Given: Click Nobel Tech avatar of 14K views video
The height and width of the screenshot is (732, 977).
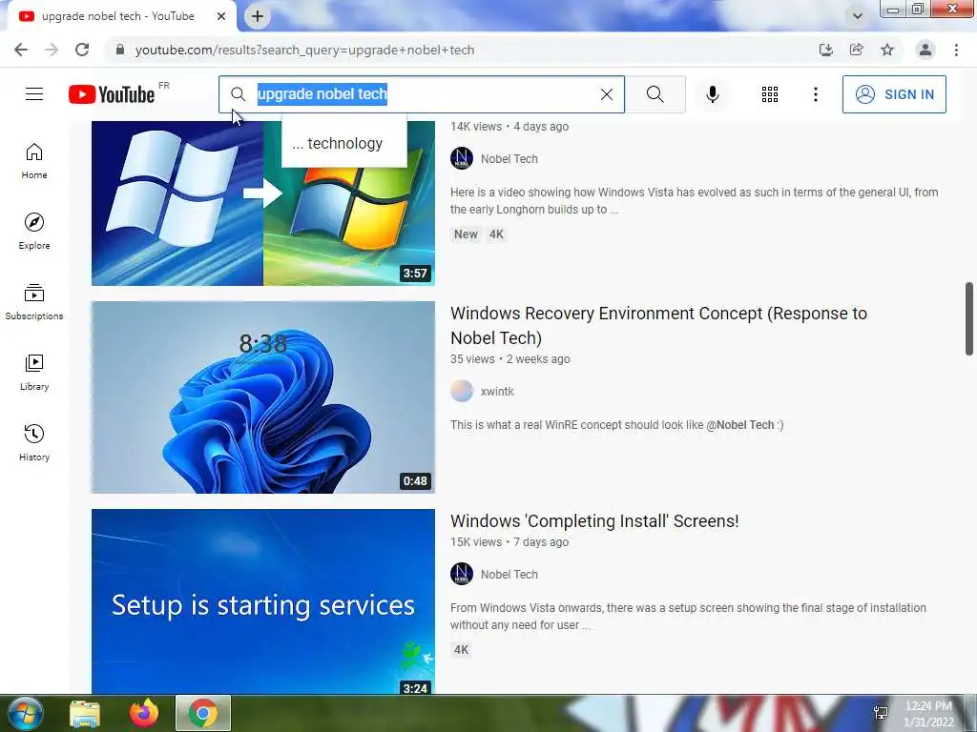Looking at the screenshot, I should [462, 159].
